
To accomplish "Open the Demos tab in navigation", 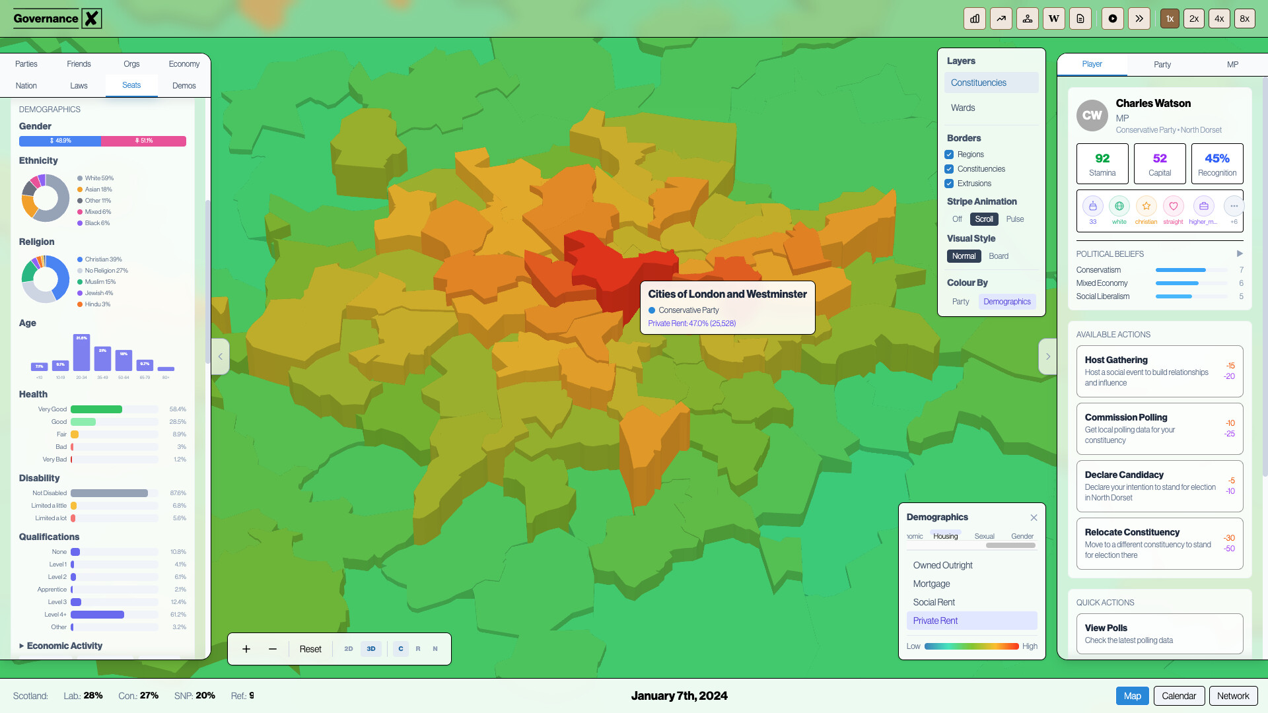I will [184, 85].
